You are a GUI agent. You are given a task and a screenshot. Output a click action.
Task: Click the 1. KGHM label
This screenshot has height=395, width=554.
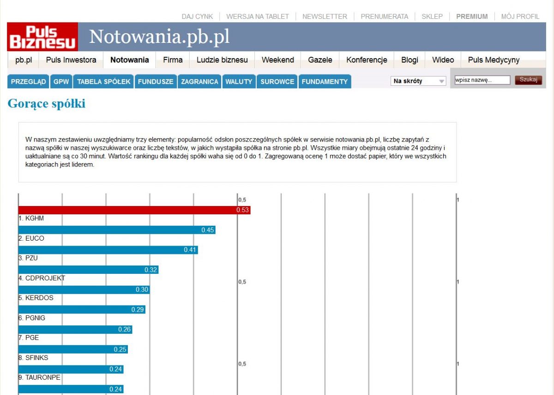click(31, 218)
